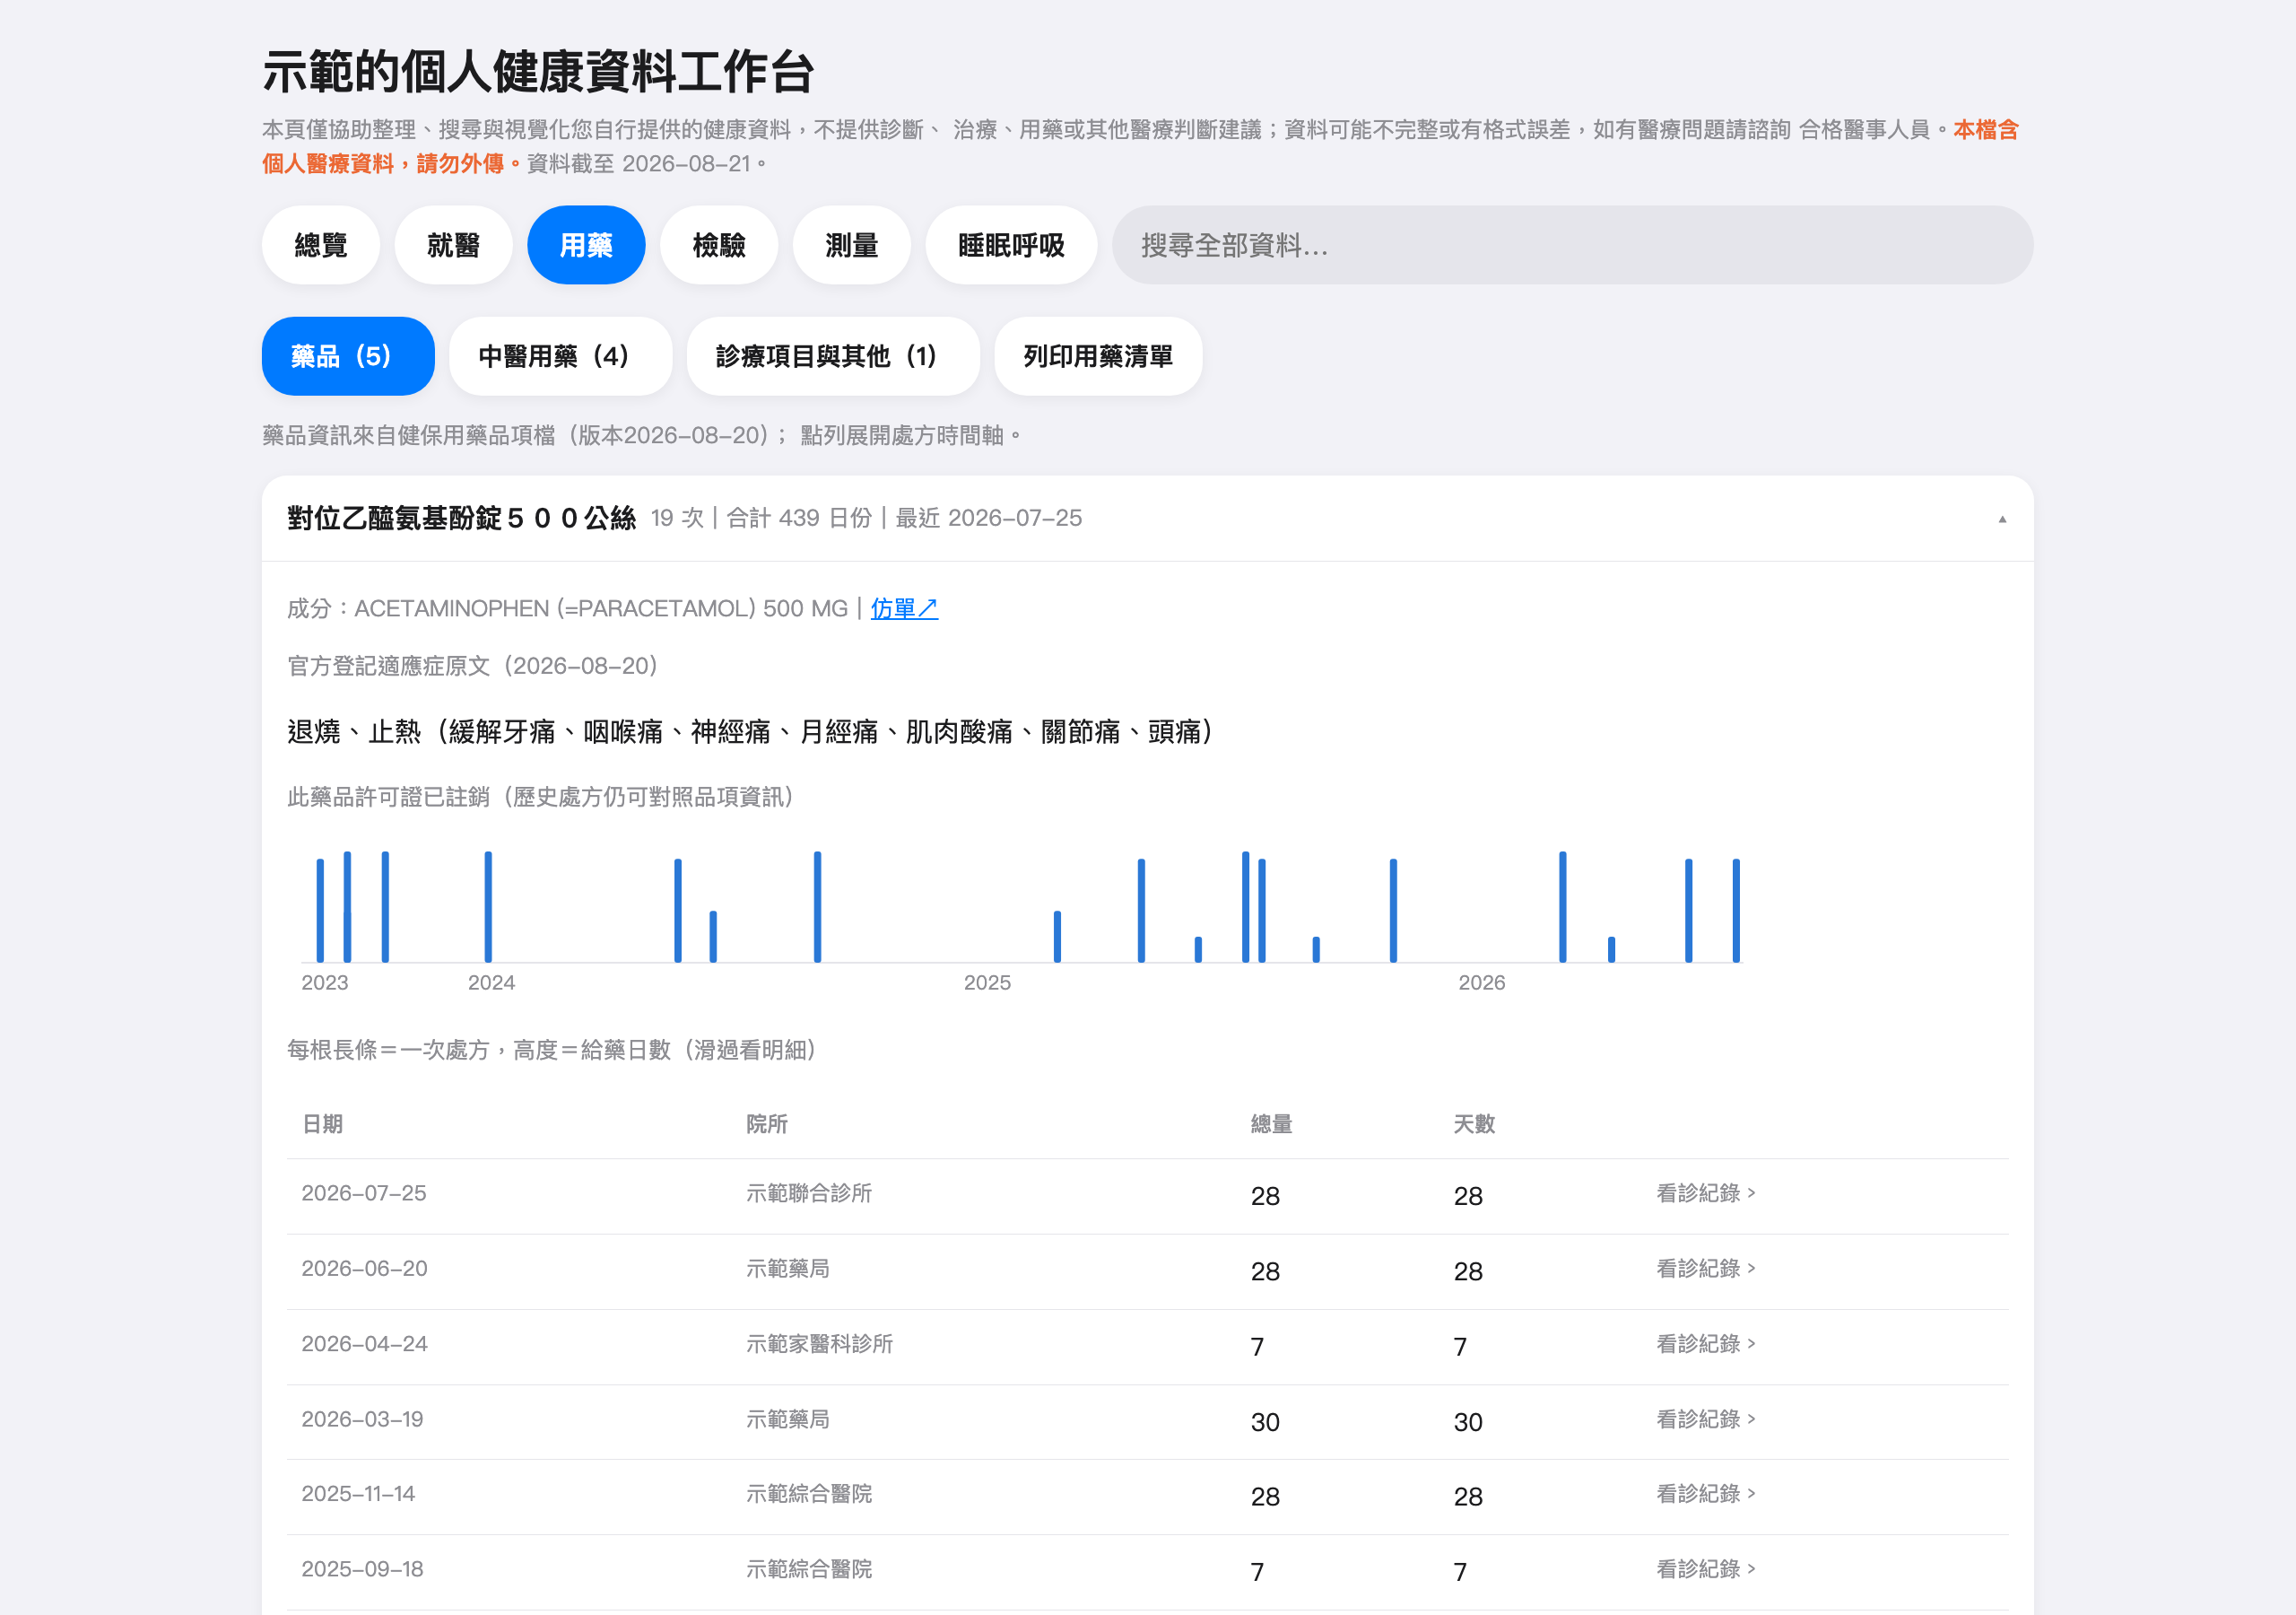Switch to the 就醫 tab
This screenshot has width=2296, height=1615.
pos(453,245)
